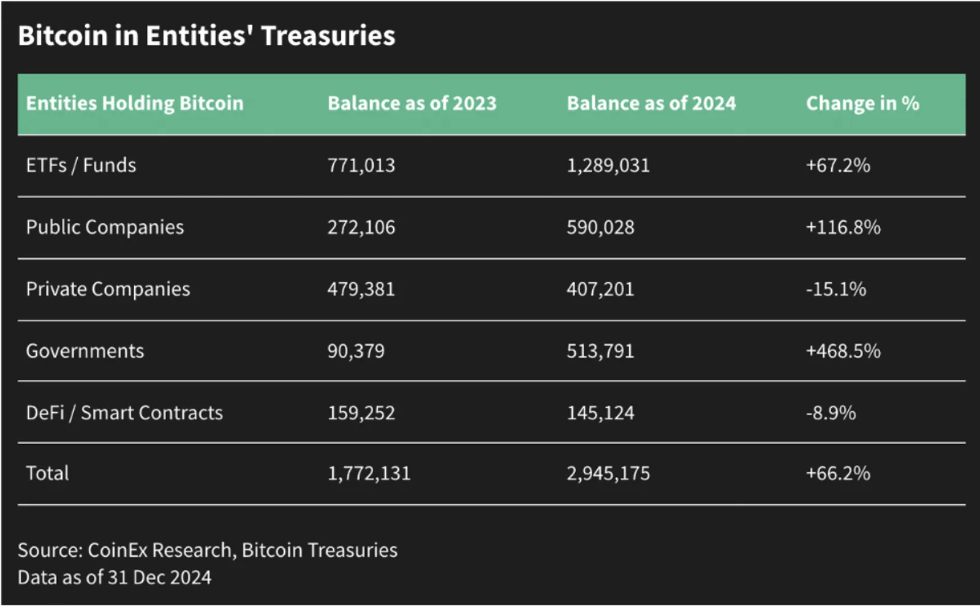Viewport: 980px width, 610px height.
Task: Click the 'DeFi / Smart Contracts' label
Action: click(x=124, y=413)
